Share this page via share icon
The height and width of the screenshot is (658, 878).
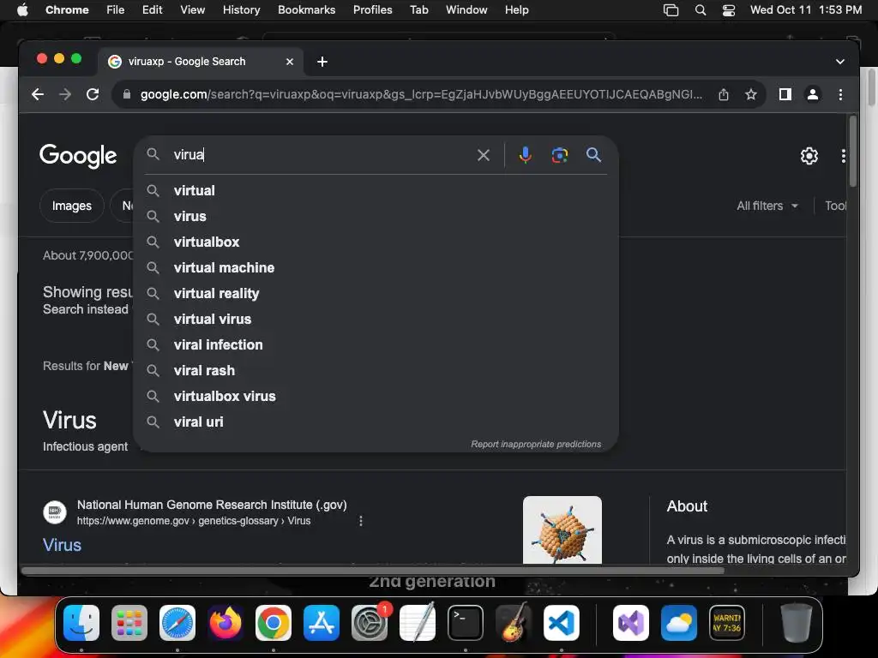click(x=724, y=94)
